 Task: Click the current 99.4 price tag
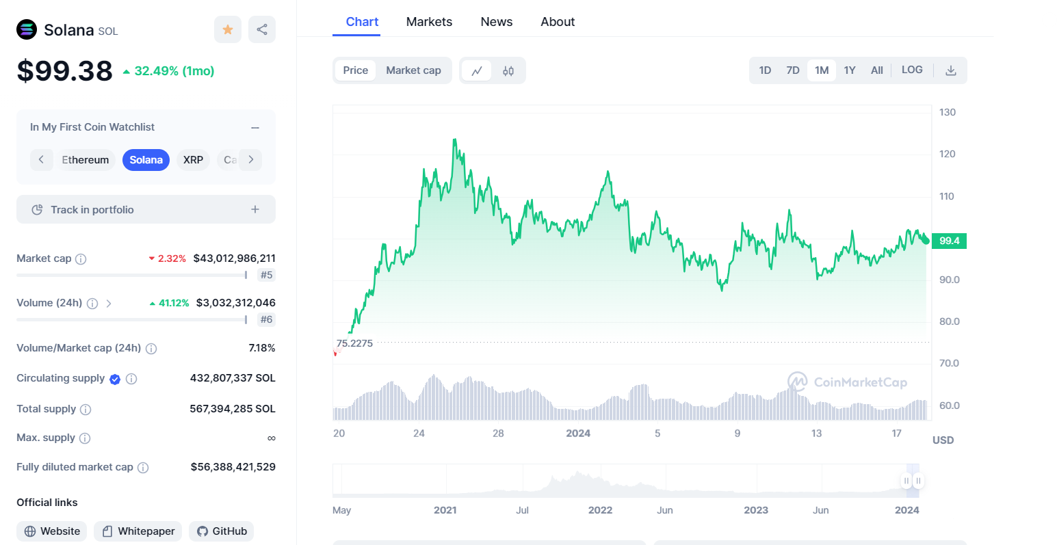point(949,241)
